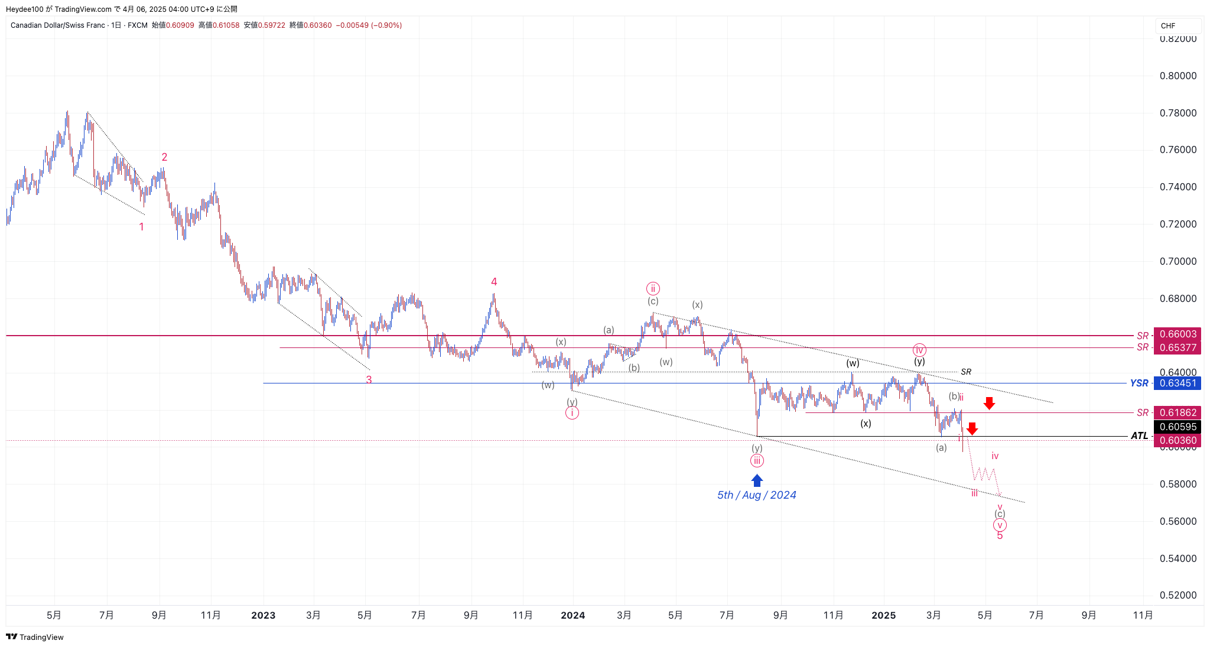This screenshot has height=647, width=1210.
Task: Click the YSR 0.63451 blue price label
Action: tap(1178, 383)
